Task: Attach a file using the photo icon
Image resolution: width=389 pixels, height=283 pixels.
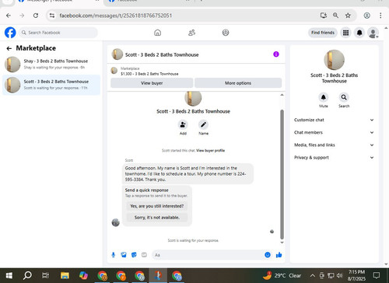Action: 124,255
